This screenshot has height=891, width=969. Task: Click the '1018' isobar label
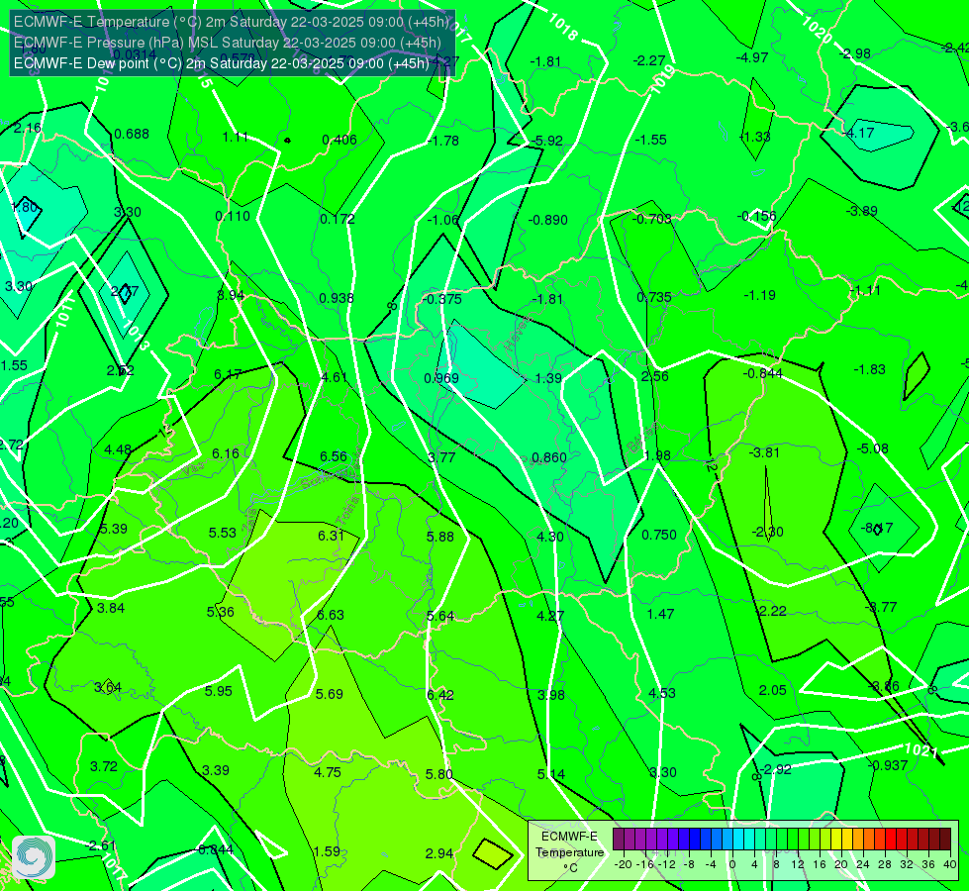[562, 27]
